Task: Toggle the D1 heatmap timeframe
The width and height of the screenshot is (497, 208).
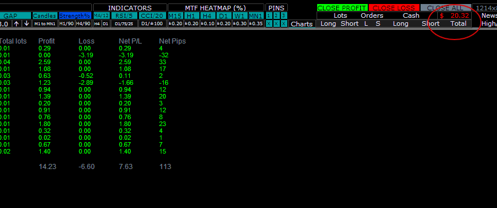Action: (x=224, y=15)
